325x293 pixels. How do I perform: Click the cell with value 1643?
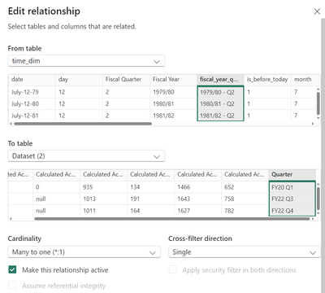coord(197,199)
